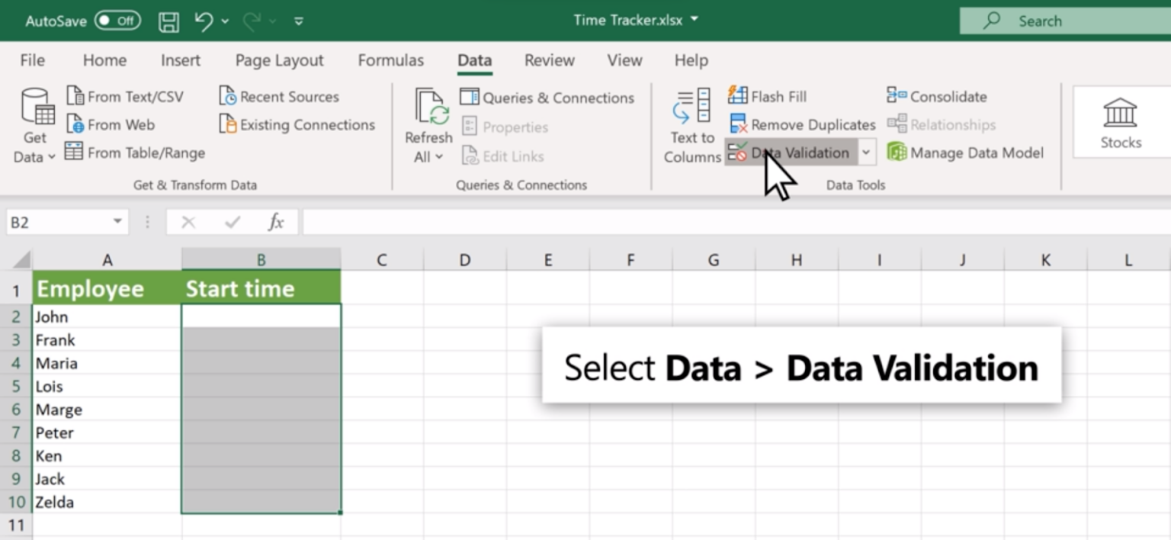Apply the Stocks data type
This screenshot has height=540, width=1171.
1120,122
